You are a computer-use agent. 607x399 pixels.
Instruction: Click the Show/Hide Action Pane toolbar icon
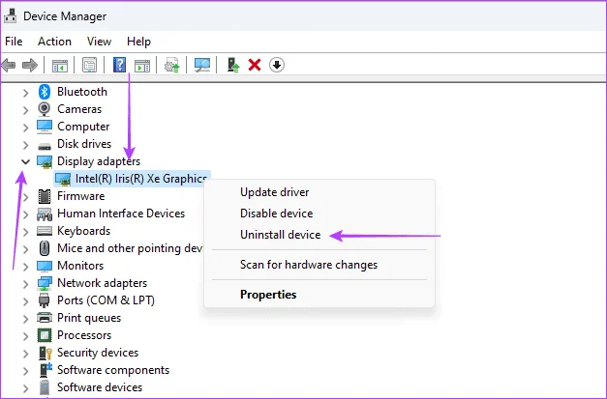(x=142, y=66)
